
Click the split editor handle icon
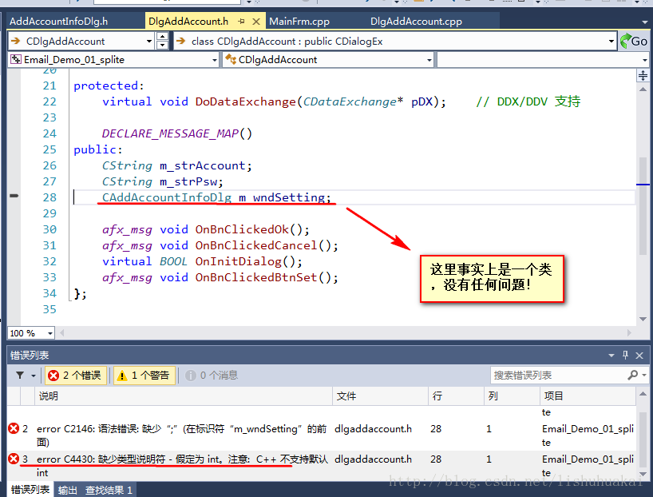pyautogui.click(x=643, y=75)
